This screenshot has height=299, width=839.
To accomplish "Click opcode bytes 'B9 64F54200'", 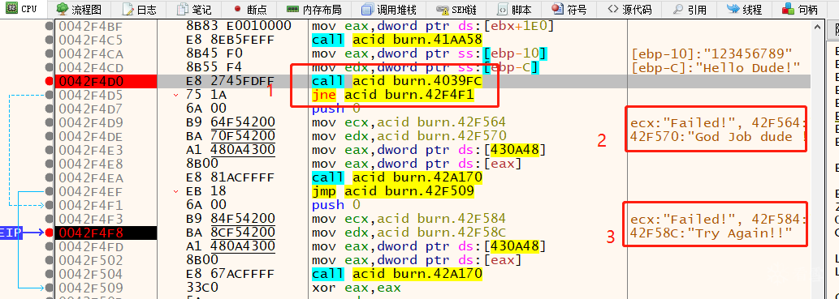I will click(x=230, y=122).
